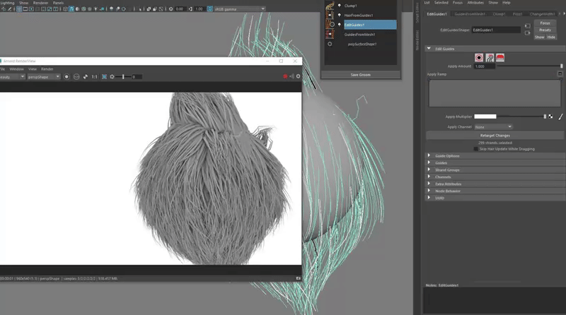Click the GuidesFromMesh1 operator stack icon
Image resolution: width=566 pixels, height=315 pixels.
click(x=330, y=34)
